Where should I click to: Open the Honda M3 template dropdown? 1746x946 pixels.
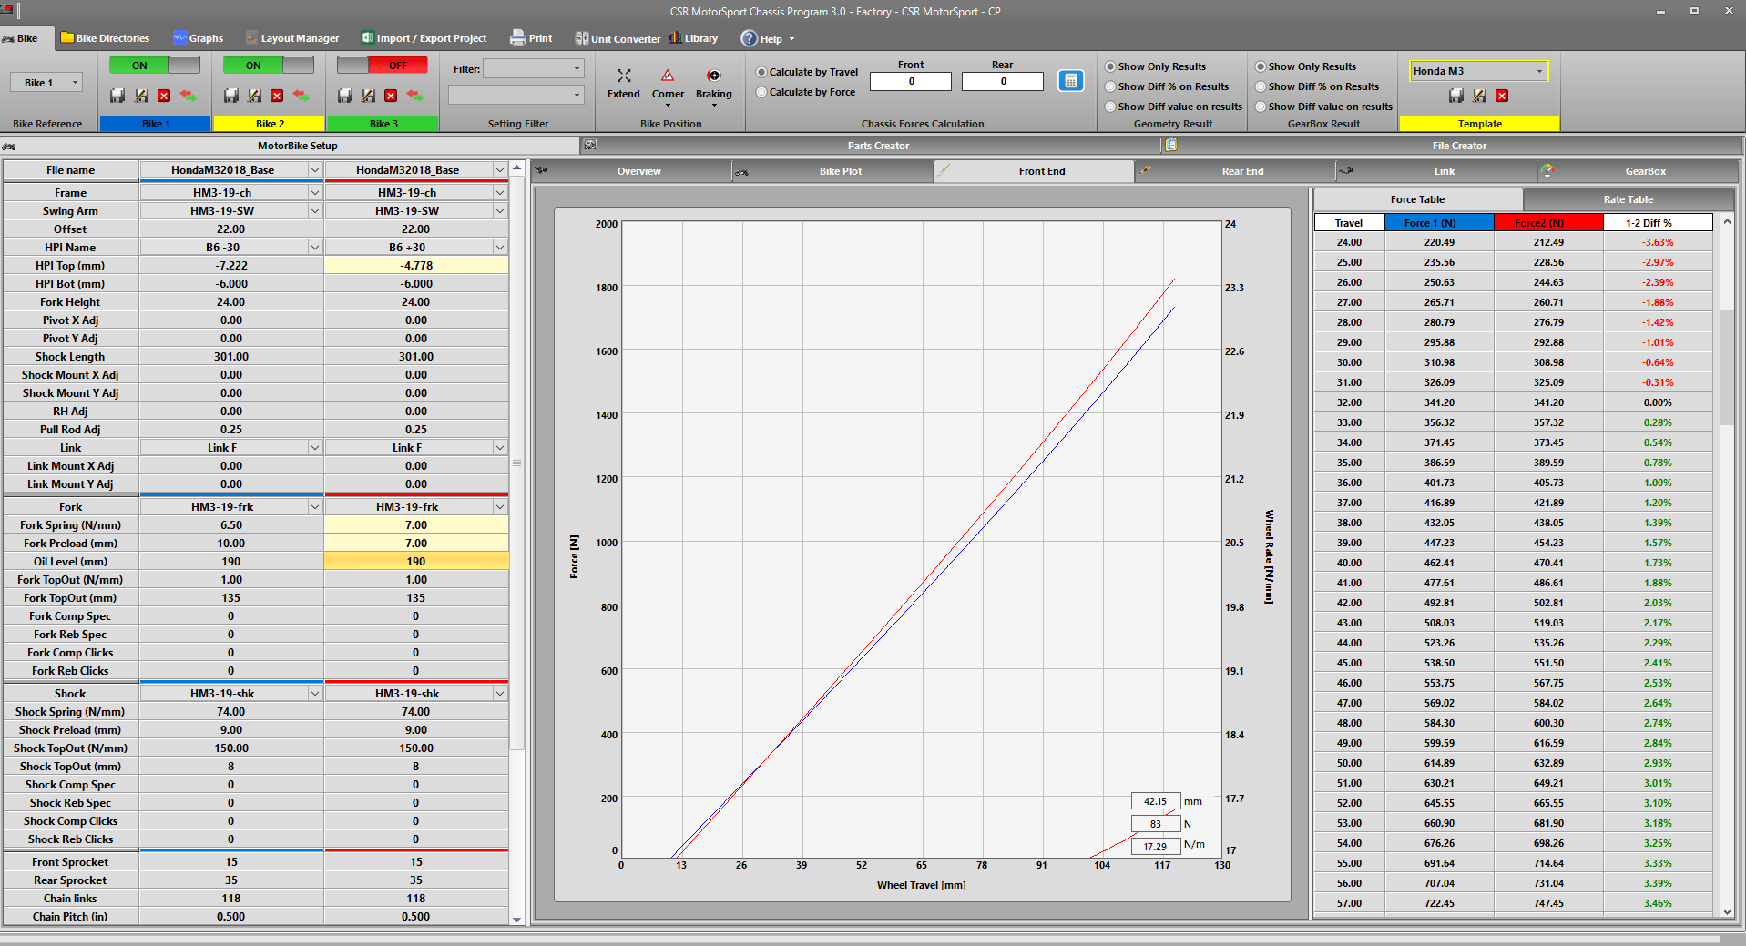coord(1539,71)
